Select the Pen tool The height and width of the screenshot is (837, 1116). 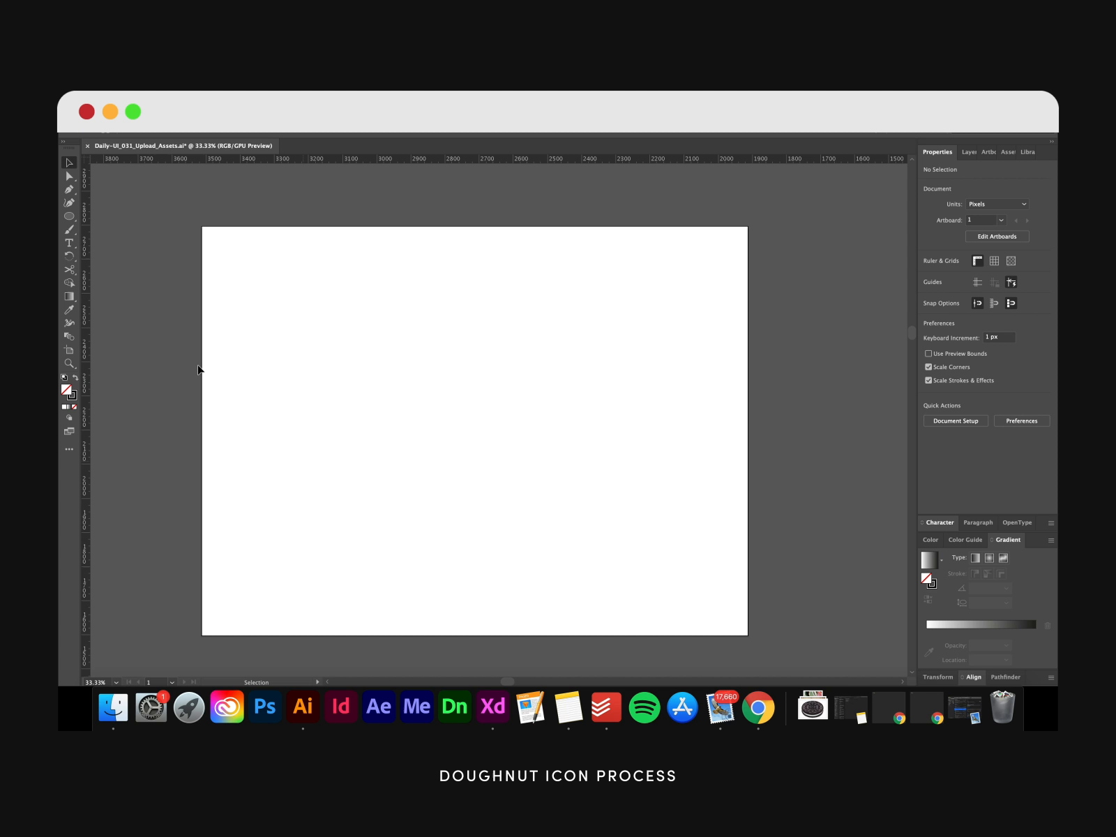(x=69, y=190)
